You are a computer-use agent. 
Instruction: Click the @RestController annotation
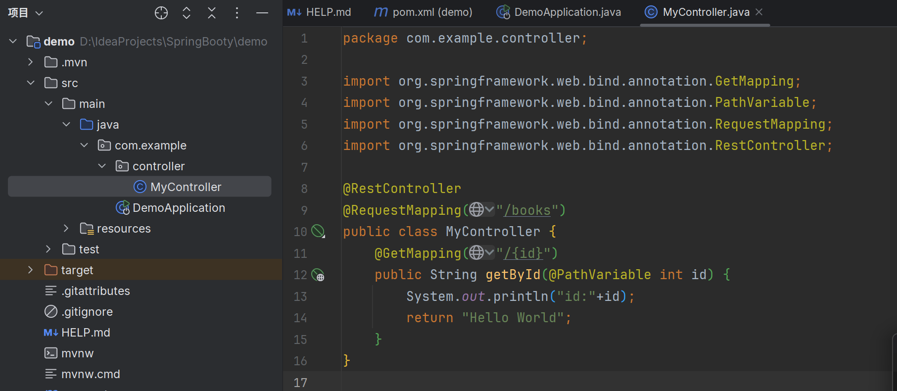402,189
